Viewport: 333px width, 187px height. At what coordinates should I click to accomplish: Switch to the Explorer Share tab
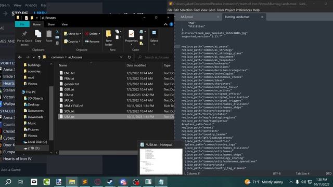pos(51,24)
